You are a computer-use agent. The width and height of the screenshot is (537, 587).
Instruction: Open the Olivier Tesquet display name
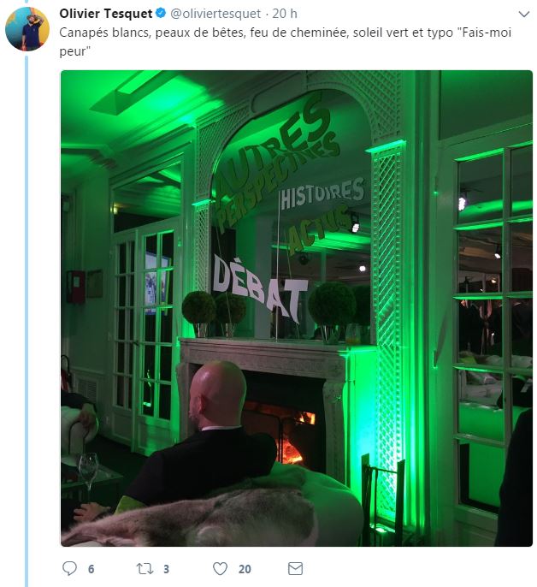click(x=106, y=14)
